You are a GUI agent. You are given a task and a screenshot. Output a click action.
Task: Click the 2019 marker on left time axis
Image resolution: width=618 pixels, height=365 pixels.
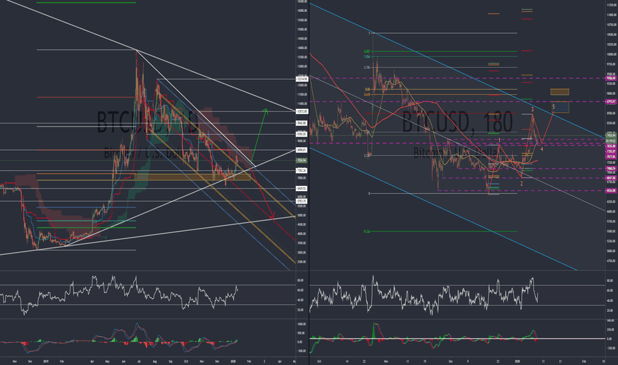46,361
